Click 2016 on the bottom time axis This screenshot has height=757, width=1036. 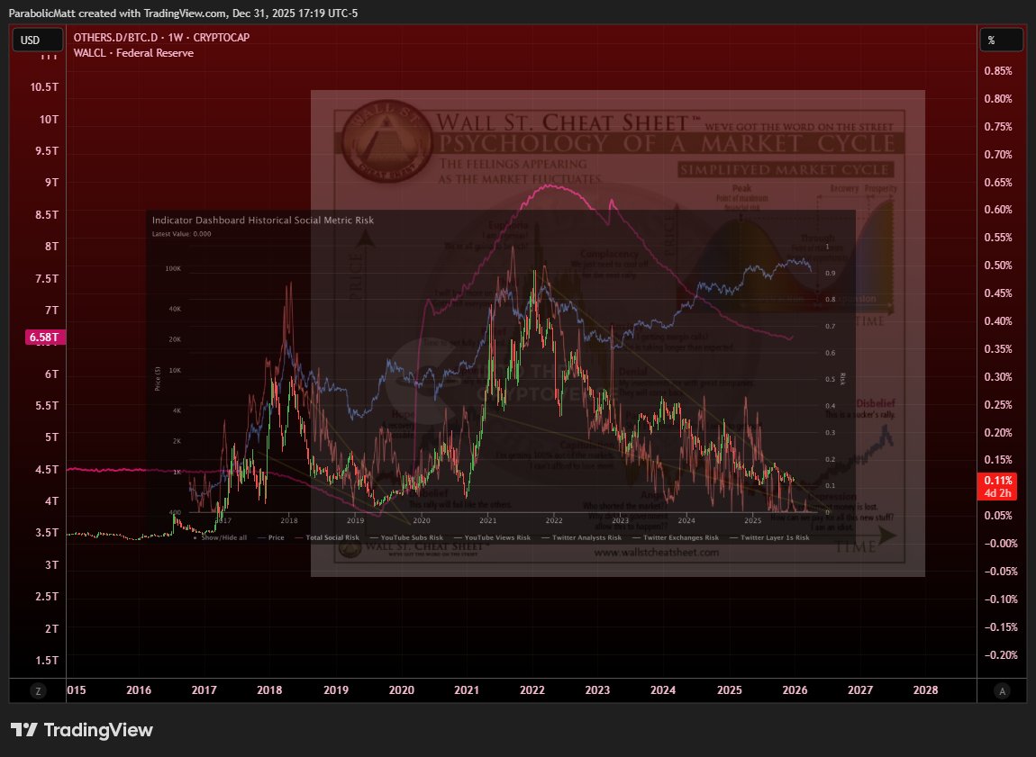139,690
